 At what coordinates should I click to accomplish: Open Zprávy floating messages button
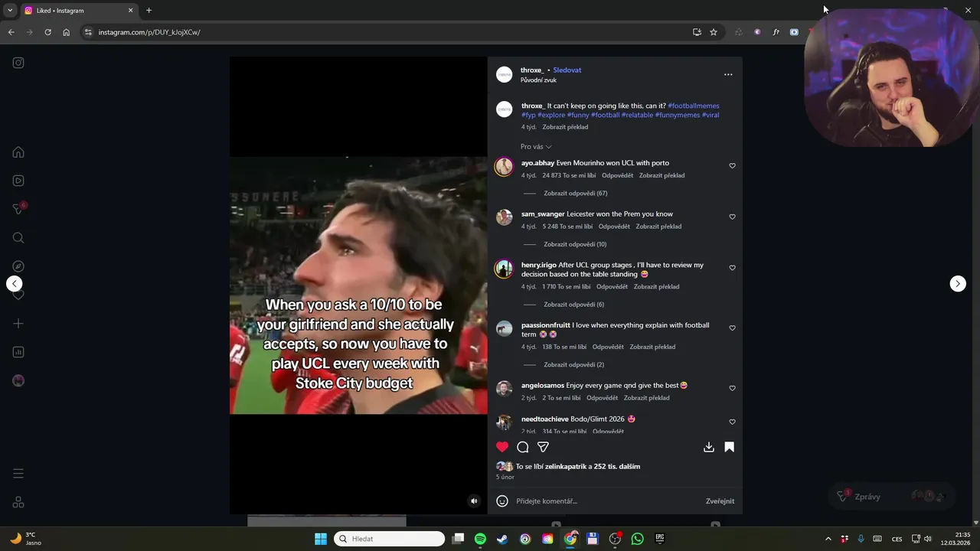tap(892, 497)
